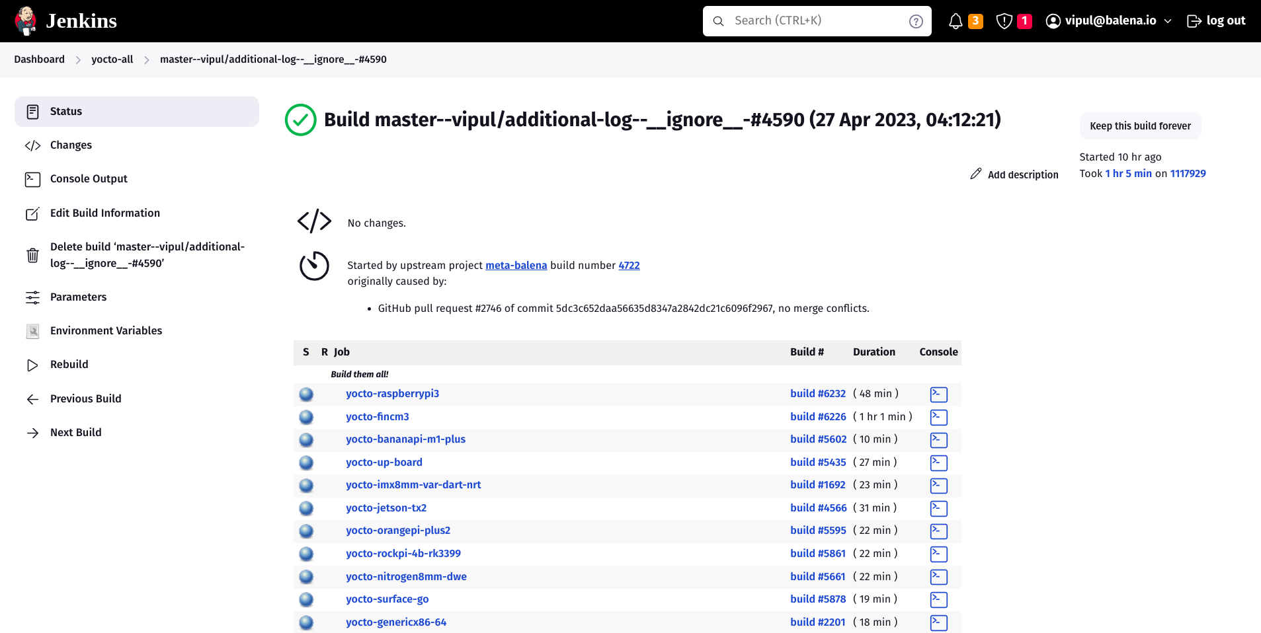
Task: Open console icon for yocto-nitrogen8mm-dwe
Action: click(939, 577)
